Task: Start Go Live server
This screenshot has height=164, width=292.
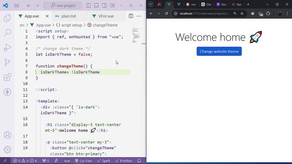Action: (83, 161)
